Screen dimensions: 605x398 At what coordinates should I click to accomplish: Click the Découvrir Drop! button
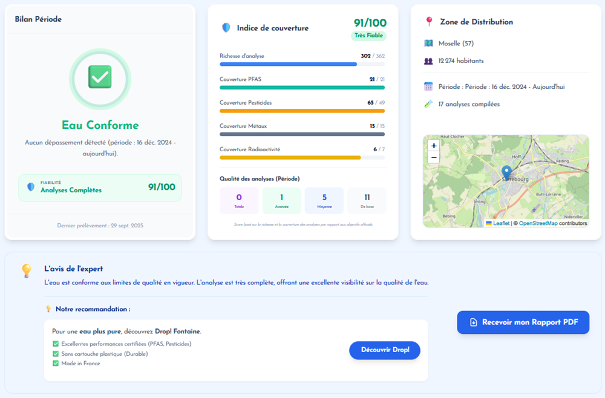point(384,350)
